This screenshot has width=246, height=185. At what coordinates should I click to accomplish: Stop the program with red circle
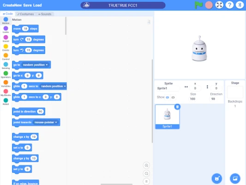[209, 5]
